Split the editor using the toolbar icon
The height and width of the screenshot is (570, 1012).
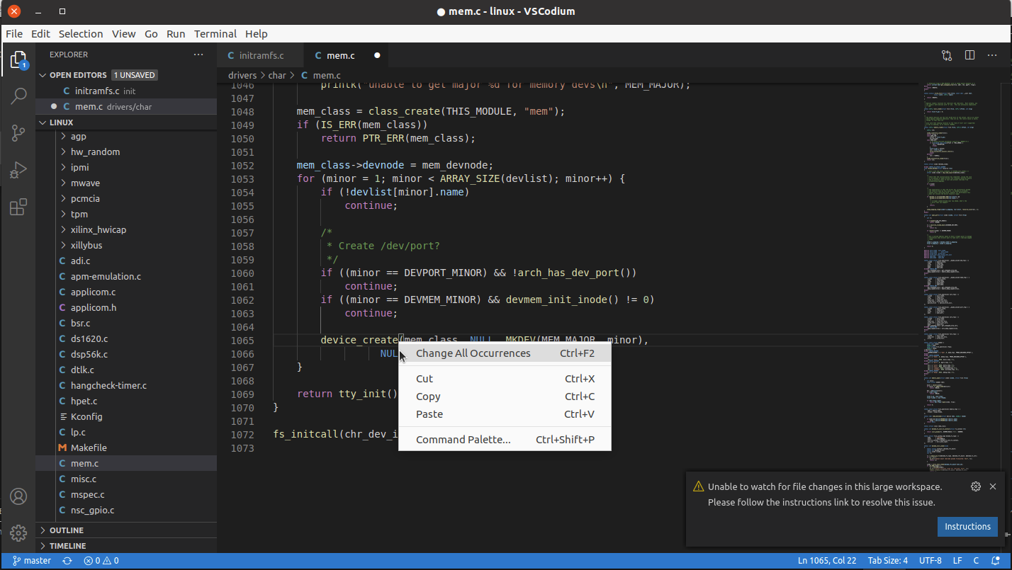coord(969,54)
